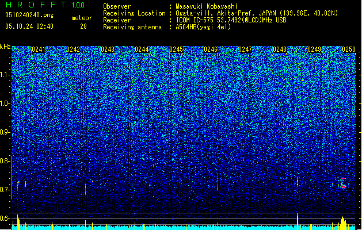This screenshot has height=230, width=362.
Task: Click the 0.9 kHz axis label
Action: pos(5,132)
